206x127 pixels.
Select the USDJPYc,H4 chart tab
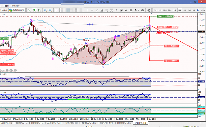pyautogui.click(x=140, y=123)
